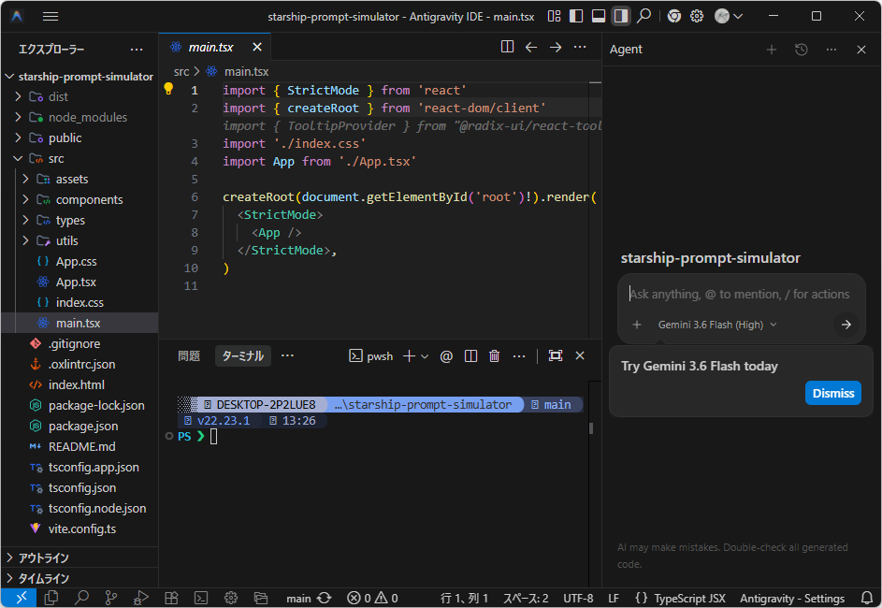882x608 pixels.
Task: Add a new terminal with plus
Action: coord(409,356)
